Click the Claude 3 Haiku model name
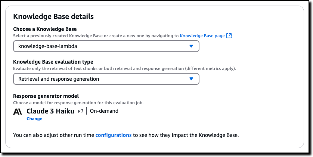Viewport: 313px width, 157px height. pos(50,111)
